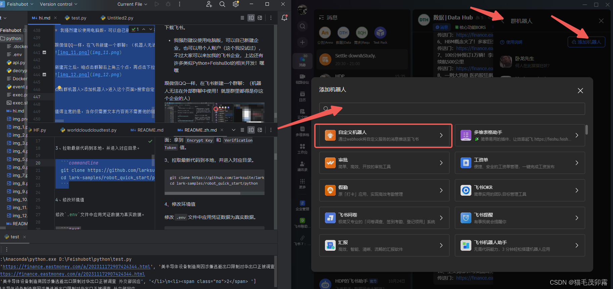Open first eastmoney link in console output
Image resolution: width=613 pixels, height=289 pixels.
77,267
